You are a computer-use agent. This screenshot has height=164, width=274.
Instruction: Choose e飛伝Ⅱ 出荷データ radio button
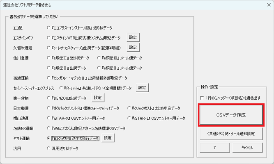(x=48, y=68)
